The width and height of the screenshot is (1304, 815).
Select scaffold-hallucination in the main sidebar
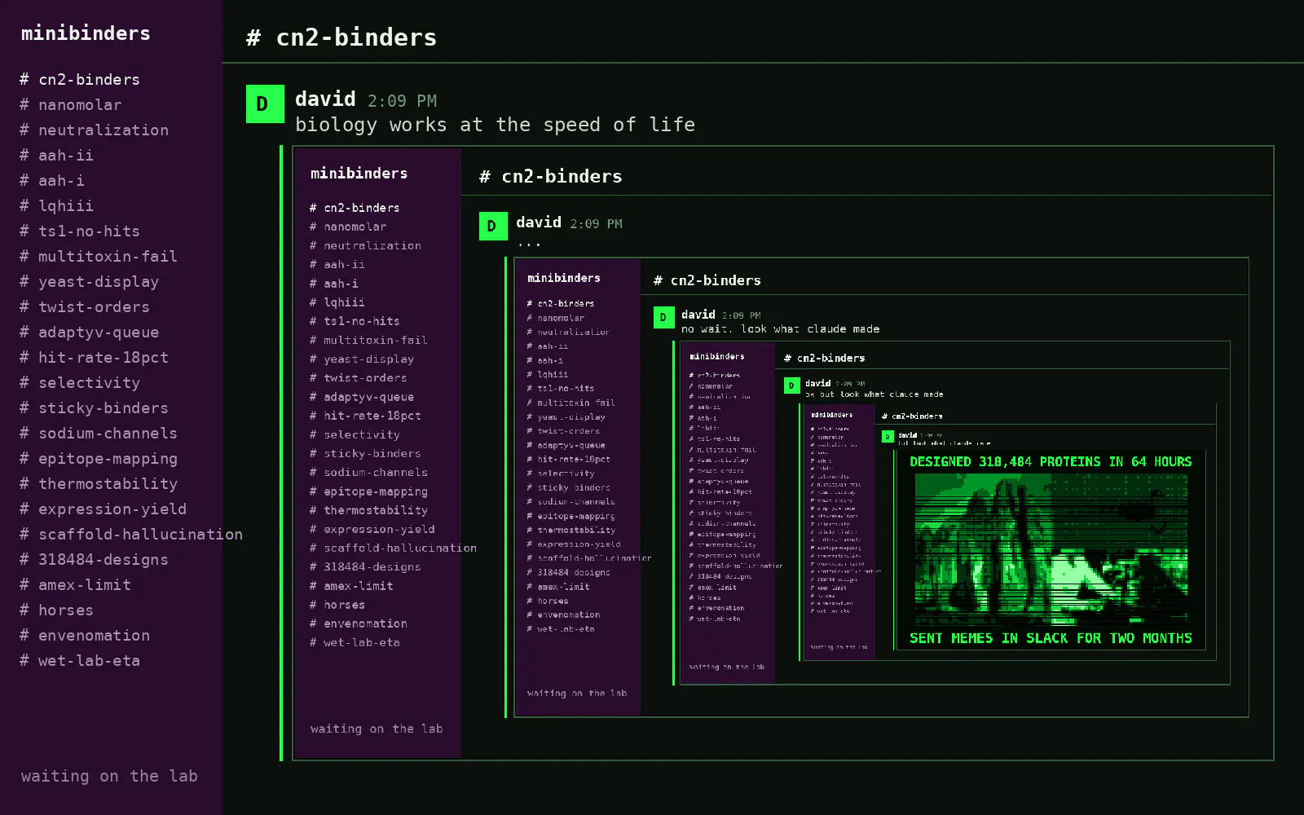131,534
